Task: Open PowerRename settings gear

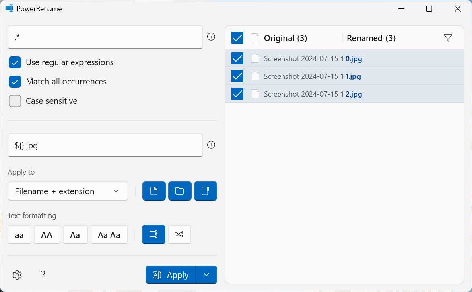Action: click(x=17, y=275)
